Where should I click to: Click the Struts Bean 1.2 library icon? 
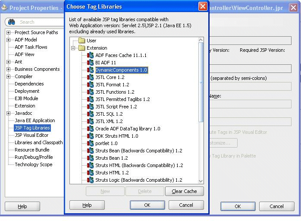point(90,158)
